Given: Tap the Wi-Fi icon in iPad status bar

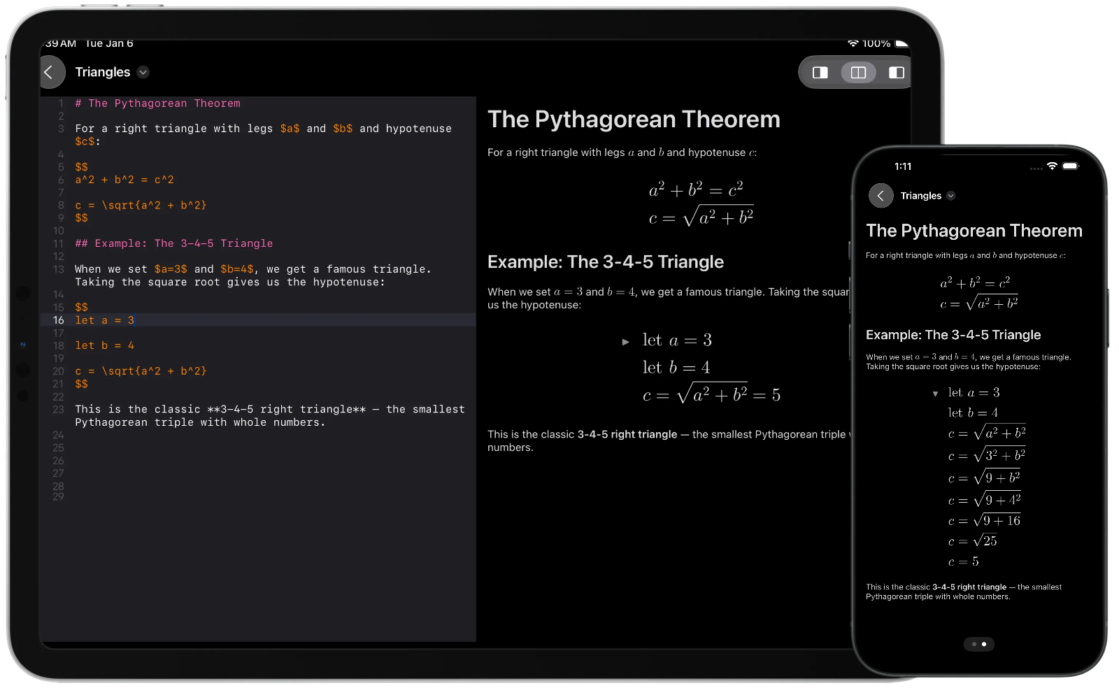Looking at the screenshot, I should pyautogui.click(x=853, y=43).
